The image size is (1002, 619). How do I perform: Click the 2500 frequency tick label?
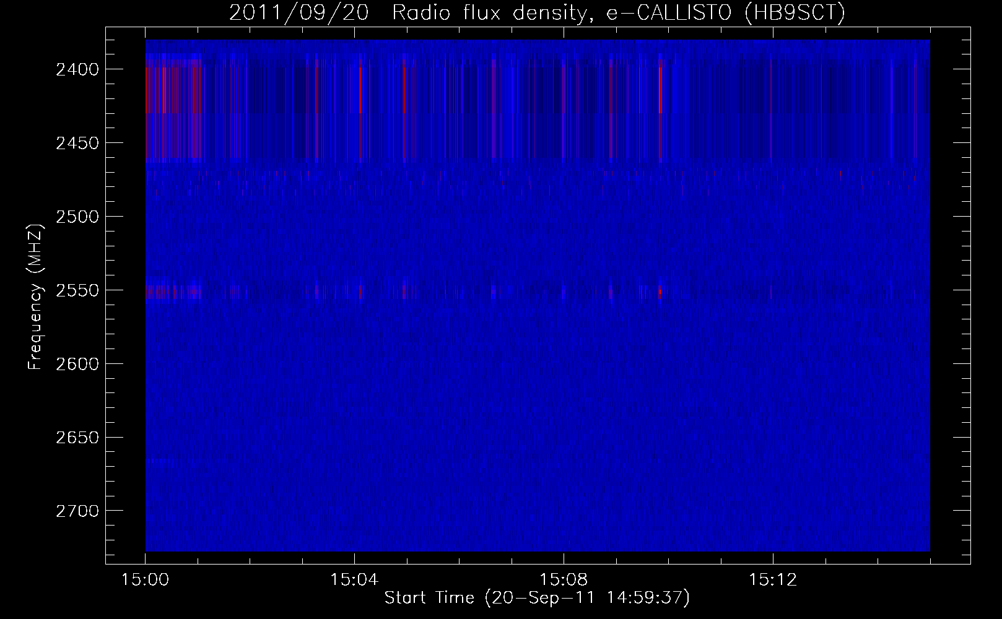(x=77, y=217)
